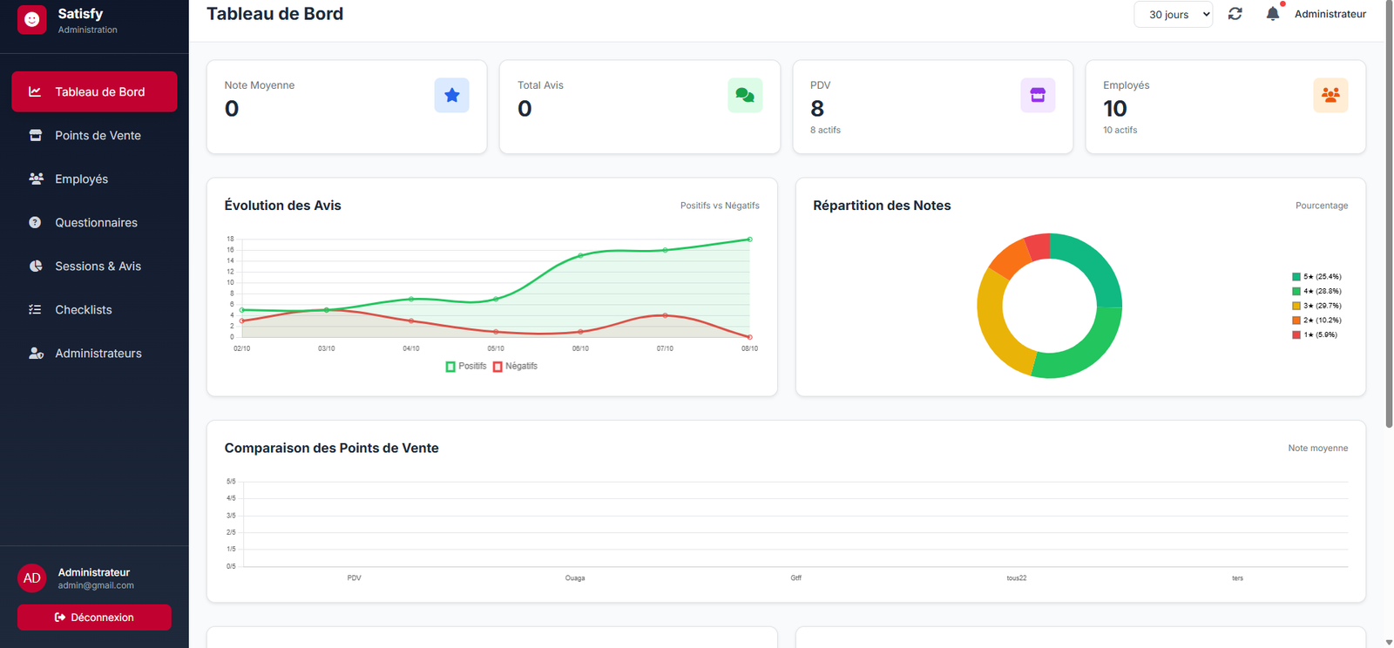
Task: Click the refresh icon in header
Action: [x=1235, y=14]
